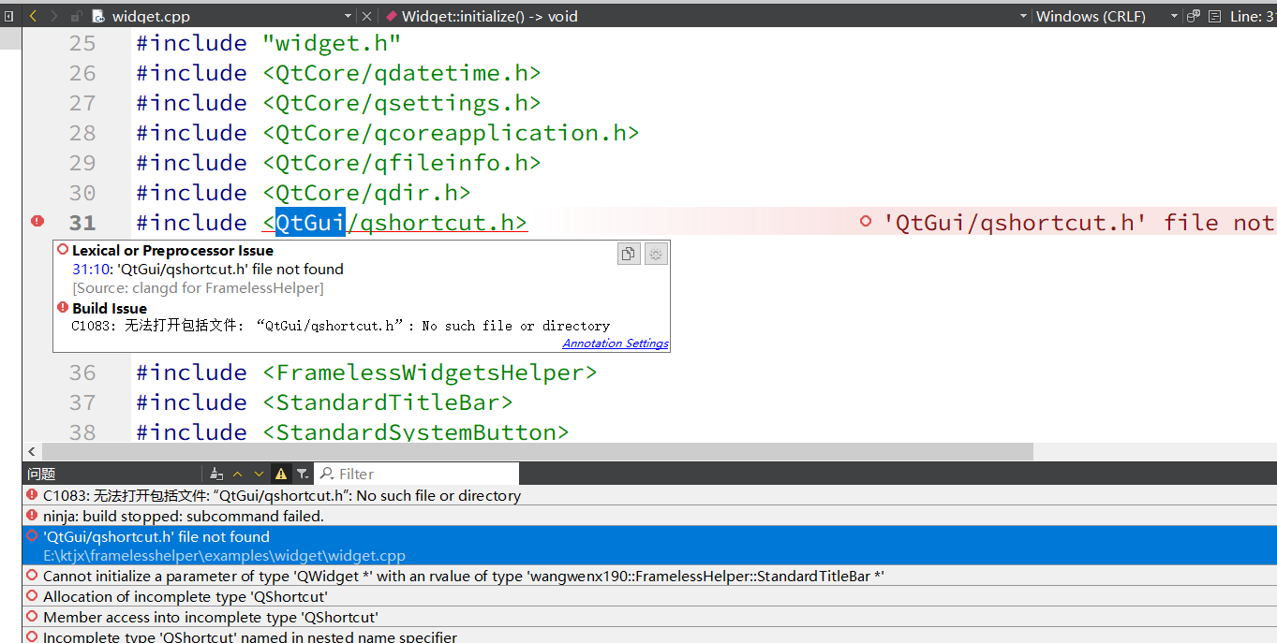Viewport: 1277px width, 643px height.
Task: Click the horizontal scrollbar left arrow
Action: click(x=31, y=451)
